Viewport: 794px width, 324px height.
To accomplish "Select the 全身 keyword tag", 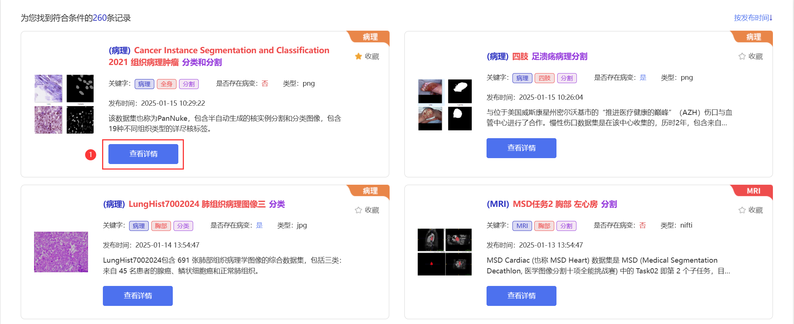I will [x=166, y=84].
